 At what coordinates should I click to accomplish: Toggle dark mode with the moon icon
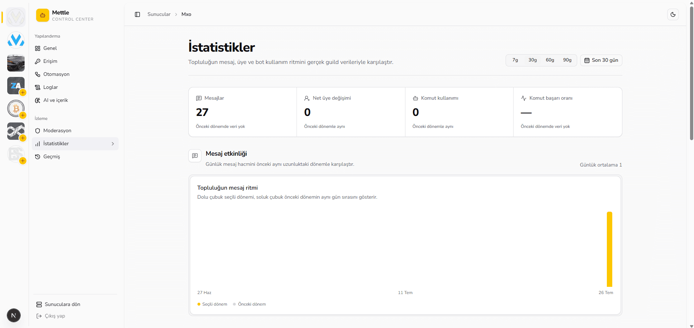pyautogui.click(x=673, y=14)
